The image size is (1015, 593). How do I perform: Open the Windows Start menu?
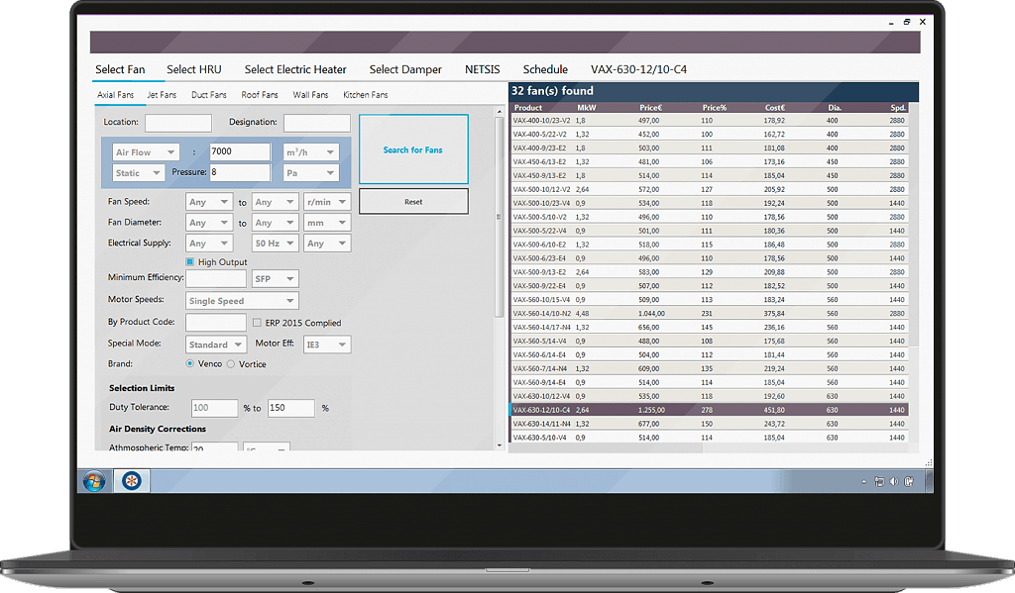point(95,481)
